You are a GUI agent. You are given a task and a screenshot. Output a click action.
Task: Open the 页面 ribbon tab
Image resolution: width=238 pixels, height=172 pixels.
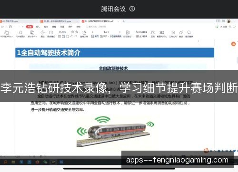click(62, 27)
